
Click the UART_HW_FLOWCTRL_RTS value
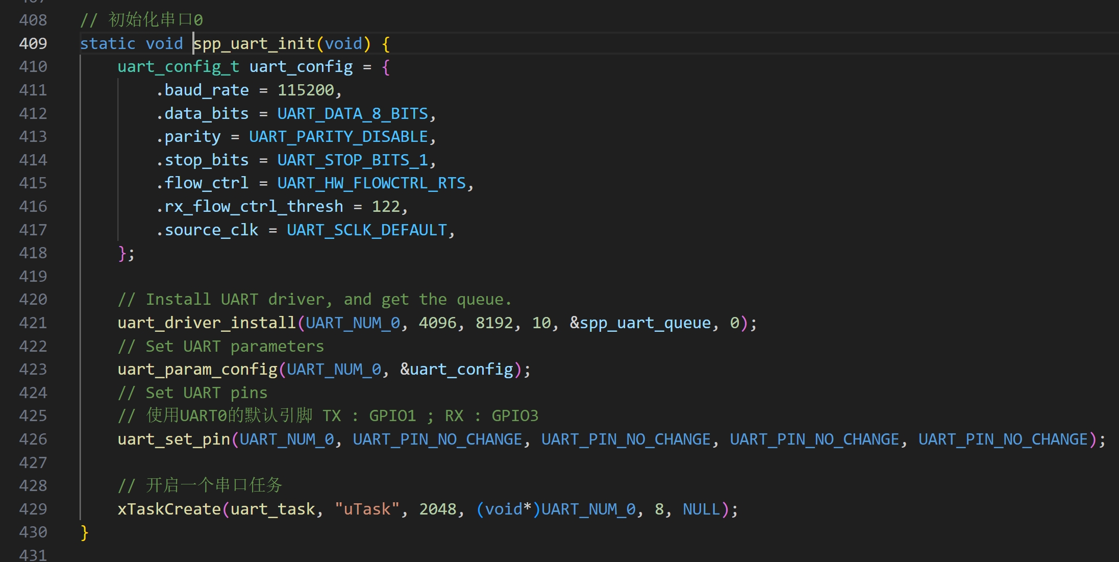tap(371, 183)
